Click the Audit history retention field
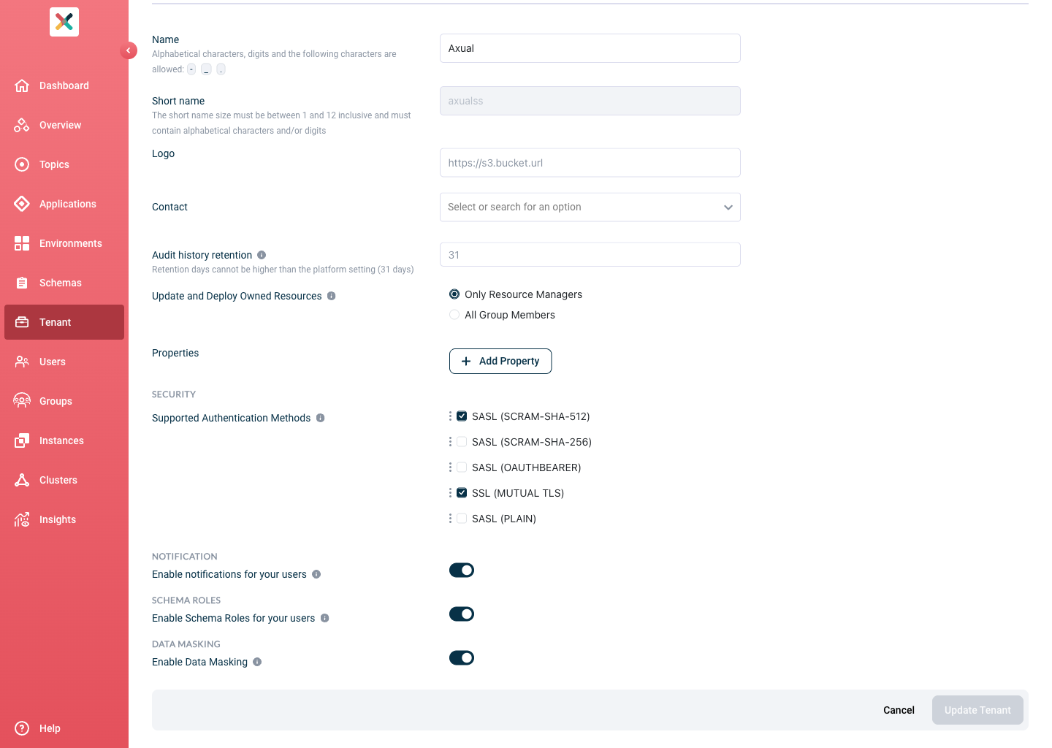This screenshot has width=1052, height=748. click(x=590, y=255)
